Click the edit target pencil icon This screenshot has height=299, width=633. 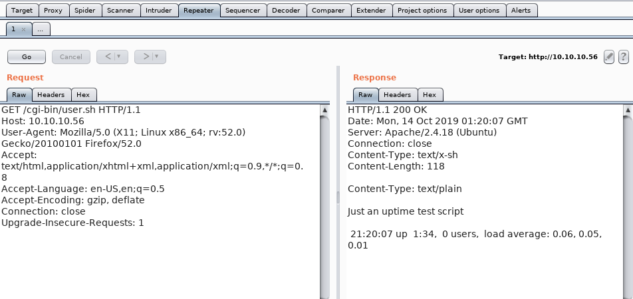pos(609,57)
